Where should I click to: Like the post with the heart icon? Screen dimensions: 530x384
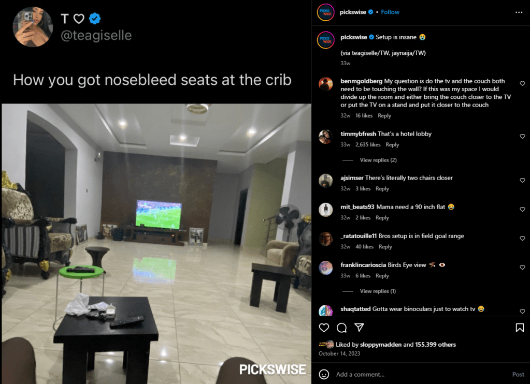click(x=324, y=327)
